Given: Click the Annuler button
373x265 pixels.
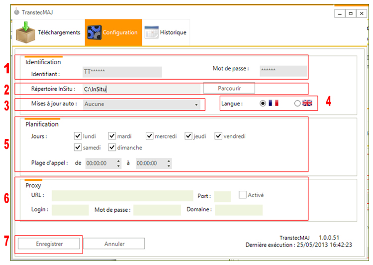Looking at the screenshot, I should [x=114, y=244].
